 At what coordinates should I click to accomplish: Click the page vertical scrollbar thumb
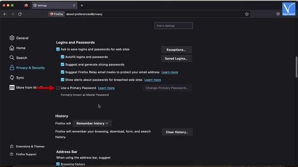(296, 67)
